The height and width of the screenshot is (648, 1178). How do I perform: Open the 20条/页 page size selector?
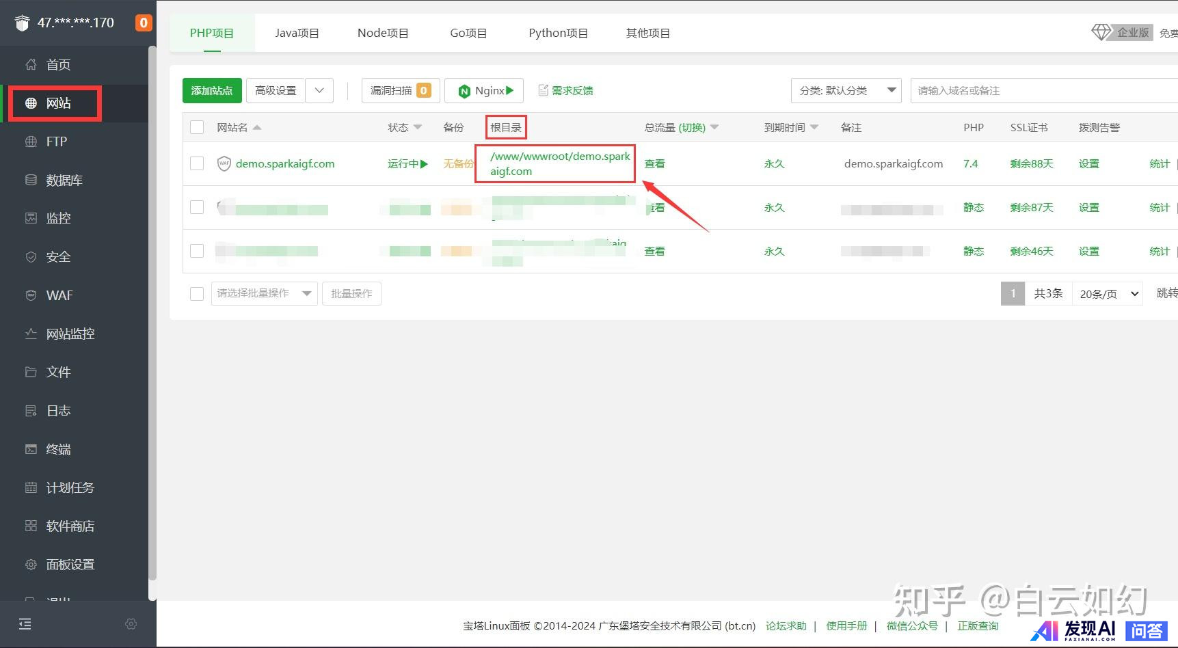[1107, 294]
